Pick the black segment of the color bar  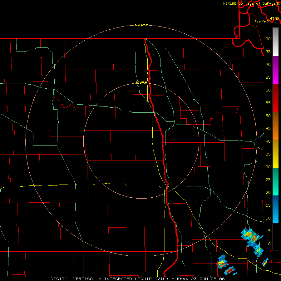click(x=276, y=237)
